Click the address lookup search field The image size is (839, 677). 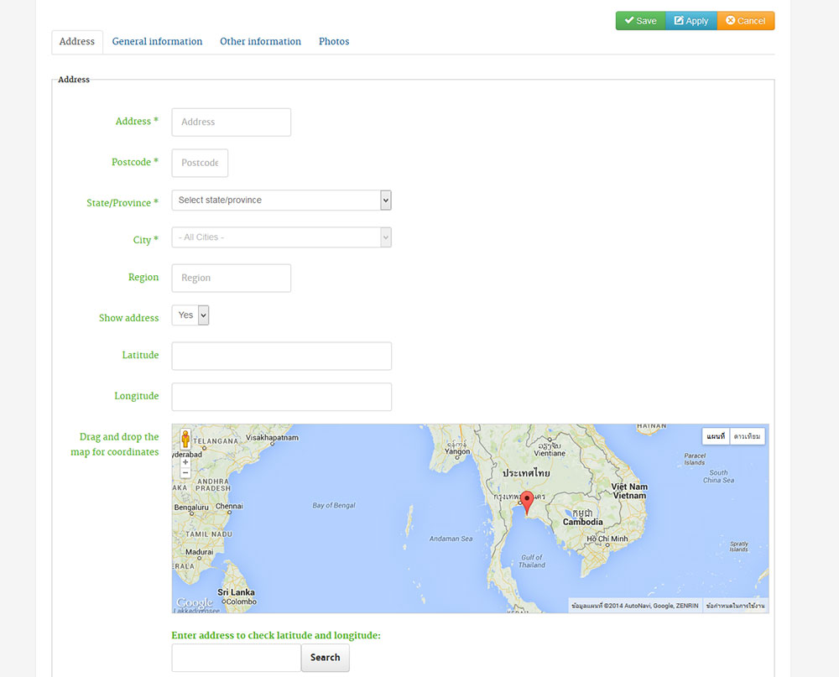(236, 658)
